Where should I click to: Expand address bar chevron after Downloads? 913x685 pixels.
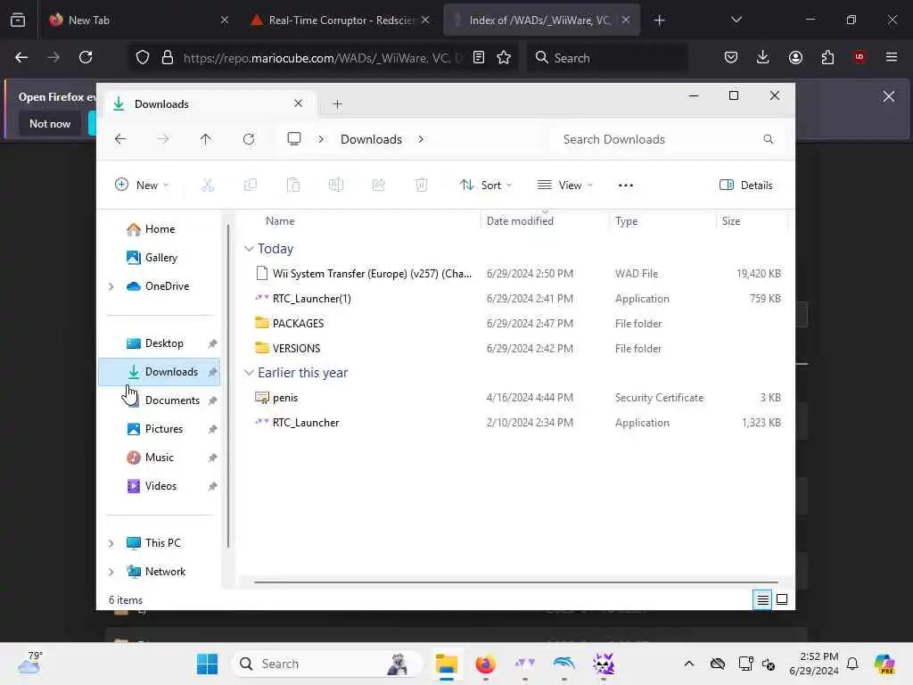point(421,139)
